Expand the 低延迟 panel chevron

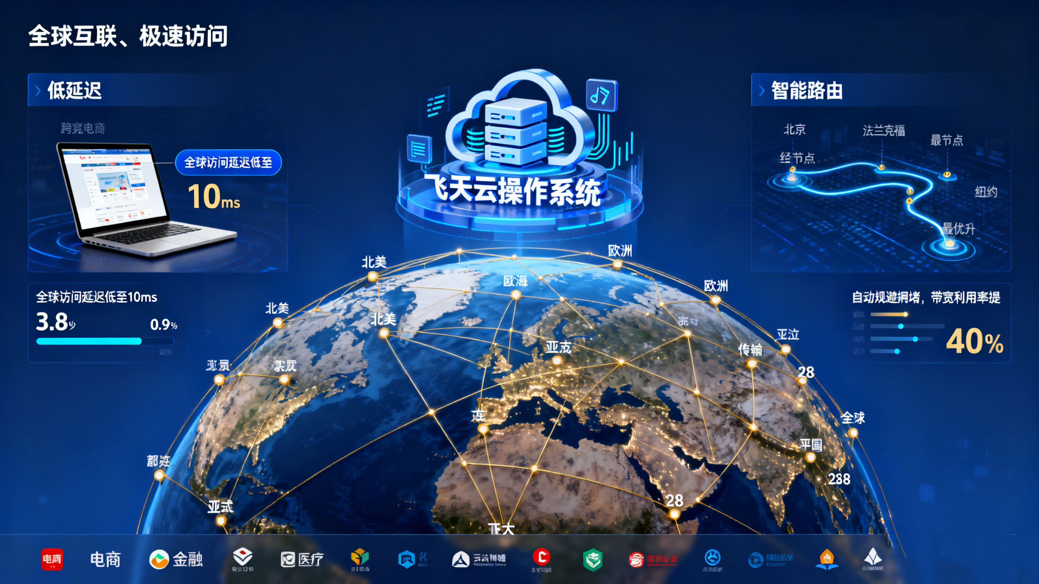point(38,91)
